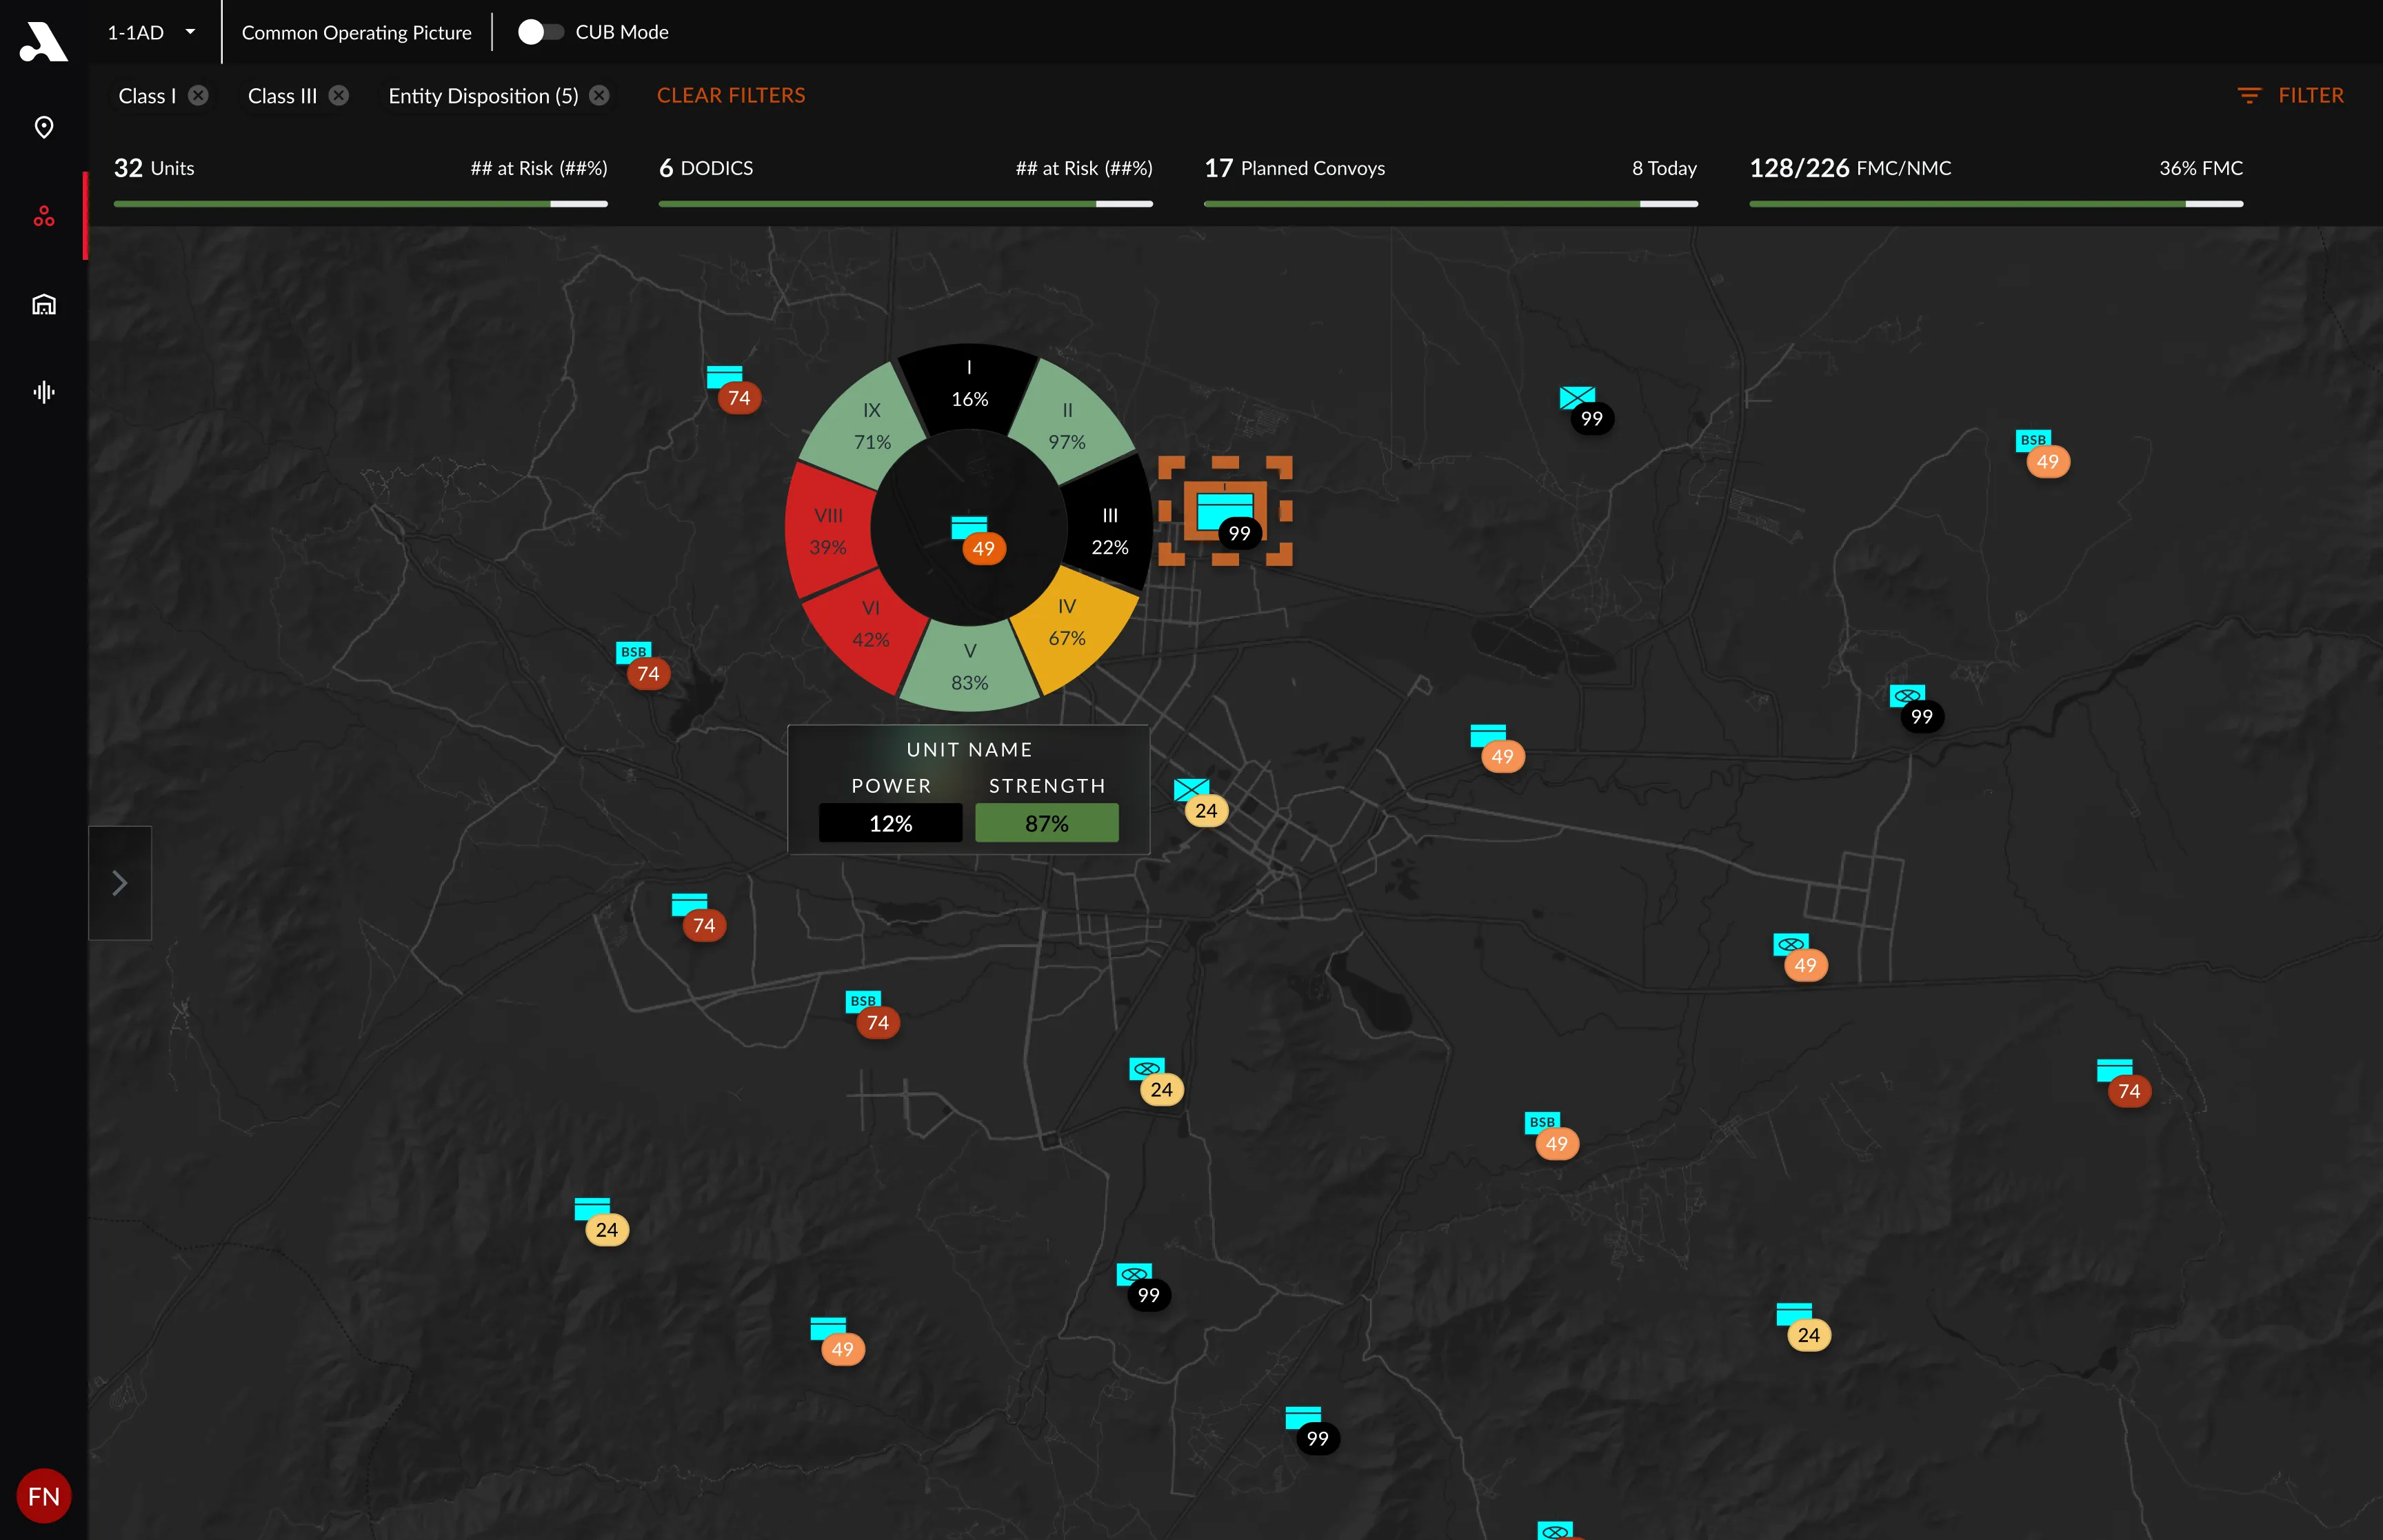Select the unit marker scored 49 at bottom left

click(x=837, y=1342)
